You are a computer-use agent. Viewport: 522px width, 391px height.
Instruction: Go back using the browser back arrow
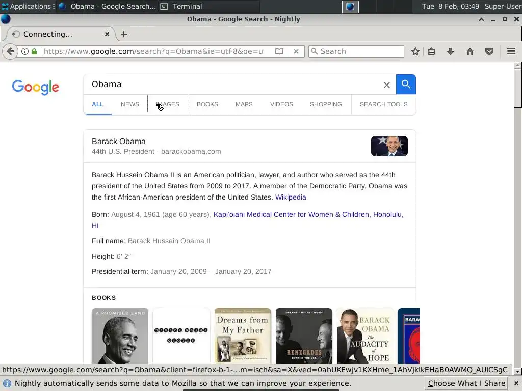coord(10,51)
